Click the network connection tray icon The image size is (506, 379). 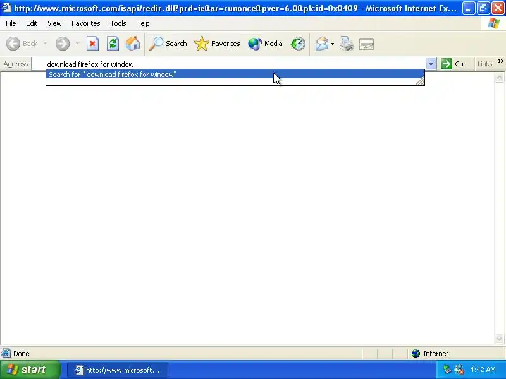point(447,370)
